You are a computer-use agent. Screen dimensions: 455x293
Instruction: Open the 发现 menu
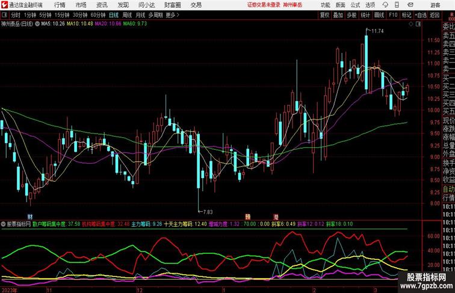tap(123, 5)
